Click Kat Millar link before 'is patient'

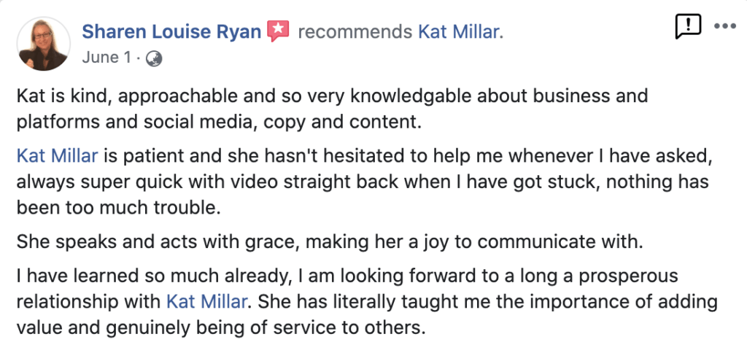[57, 155]
